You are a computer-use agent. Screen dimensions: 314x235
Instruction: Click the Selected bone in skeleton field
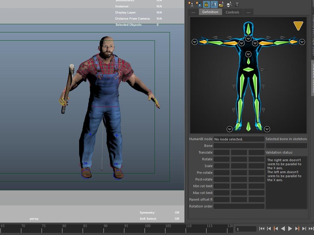286,146
